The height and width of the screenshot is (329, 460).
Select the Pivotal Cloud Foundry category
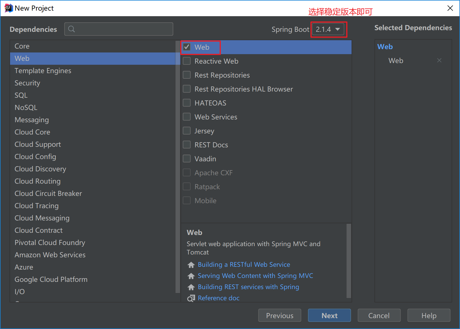click(93, 242)
